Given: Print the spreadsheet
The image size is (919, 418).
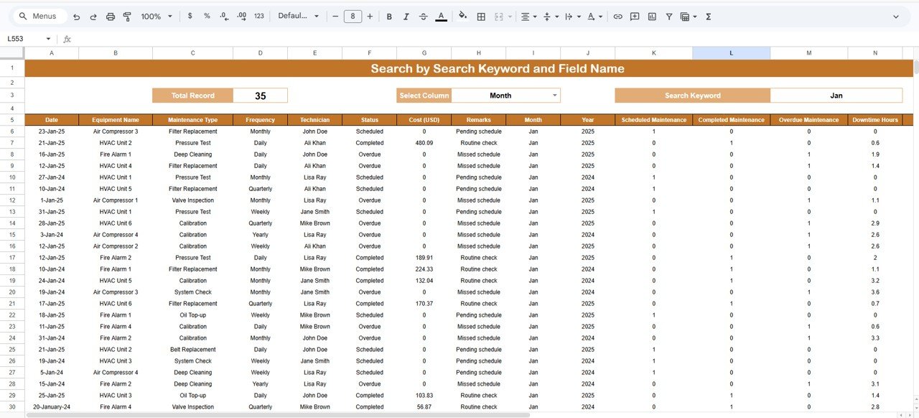Looking at the screenshot, I should click(109, 16).
